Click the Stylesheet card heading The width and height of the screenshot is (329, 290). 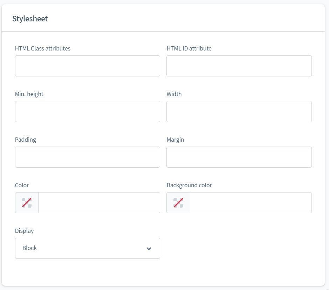pyautogui.click(x=30, y=19)
